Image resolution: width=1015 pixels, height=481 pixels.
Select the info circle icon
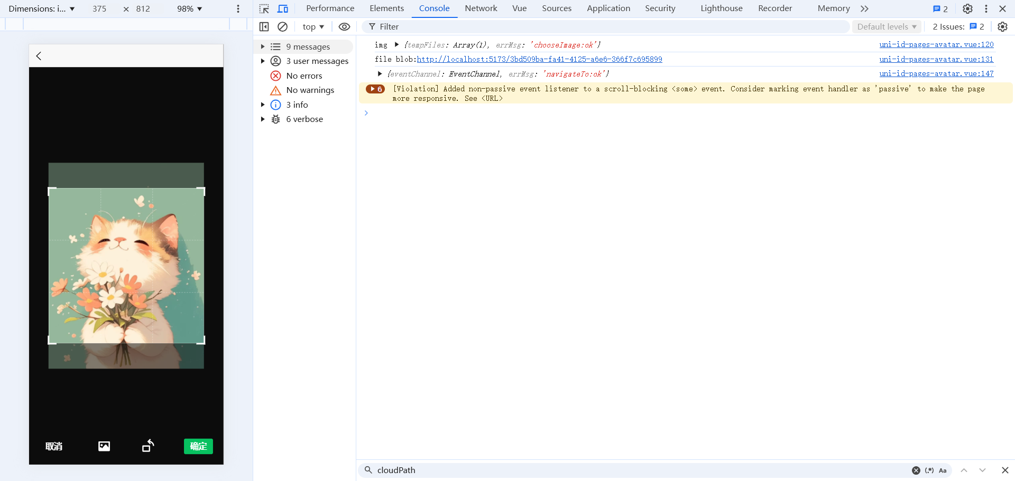(x=275, y=105)
